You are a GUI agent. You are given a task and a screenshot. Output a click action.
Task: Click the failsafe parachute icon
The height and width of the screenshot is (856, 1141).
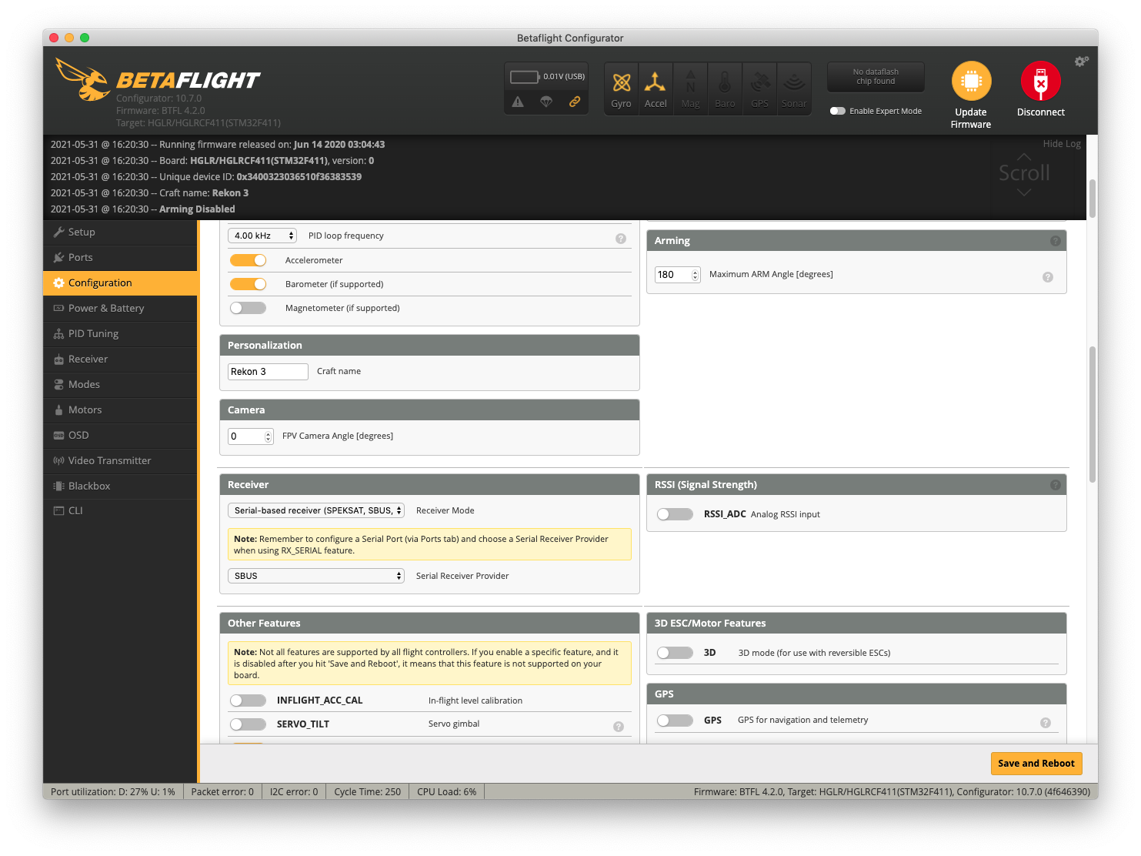(546, 102)
